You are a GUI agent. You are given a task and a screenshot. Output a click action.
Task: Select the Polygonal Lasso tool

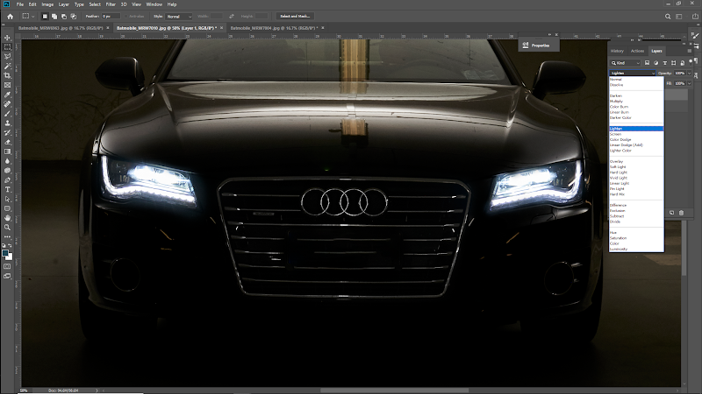(7, 56)
